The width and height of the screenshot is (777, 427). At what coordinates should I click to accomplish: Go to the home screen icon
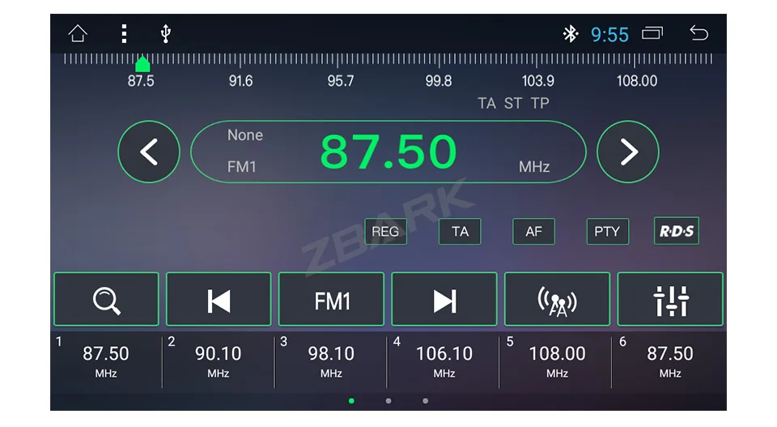point(78,34)
